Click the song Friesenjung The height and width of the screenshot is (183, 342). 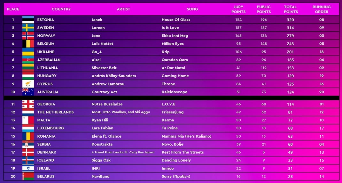click(173, 112)
